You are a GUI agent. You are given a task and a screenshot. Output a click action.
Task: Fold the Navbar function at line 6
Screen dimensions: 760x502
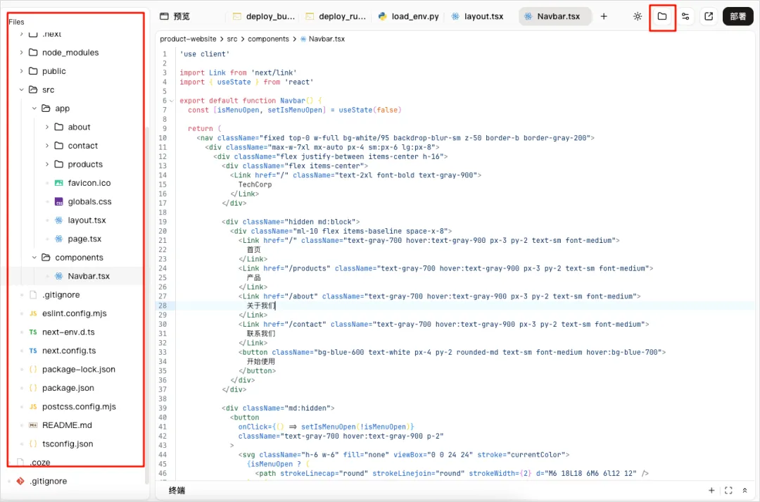coord(172,101)
